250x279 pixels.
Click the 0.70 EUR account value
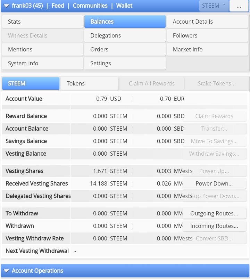coord(172,99)
